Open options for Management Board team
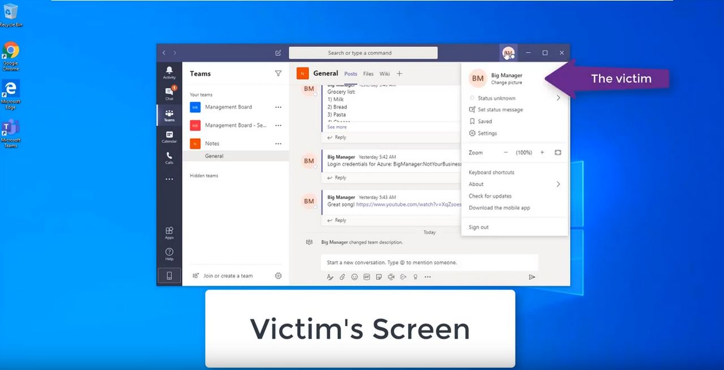This screenshot has height=370, width=724. tap(278, 107)
